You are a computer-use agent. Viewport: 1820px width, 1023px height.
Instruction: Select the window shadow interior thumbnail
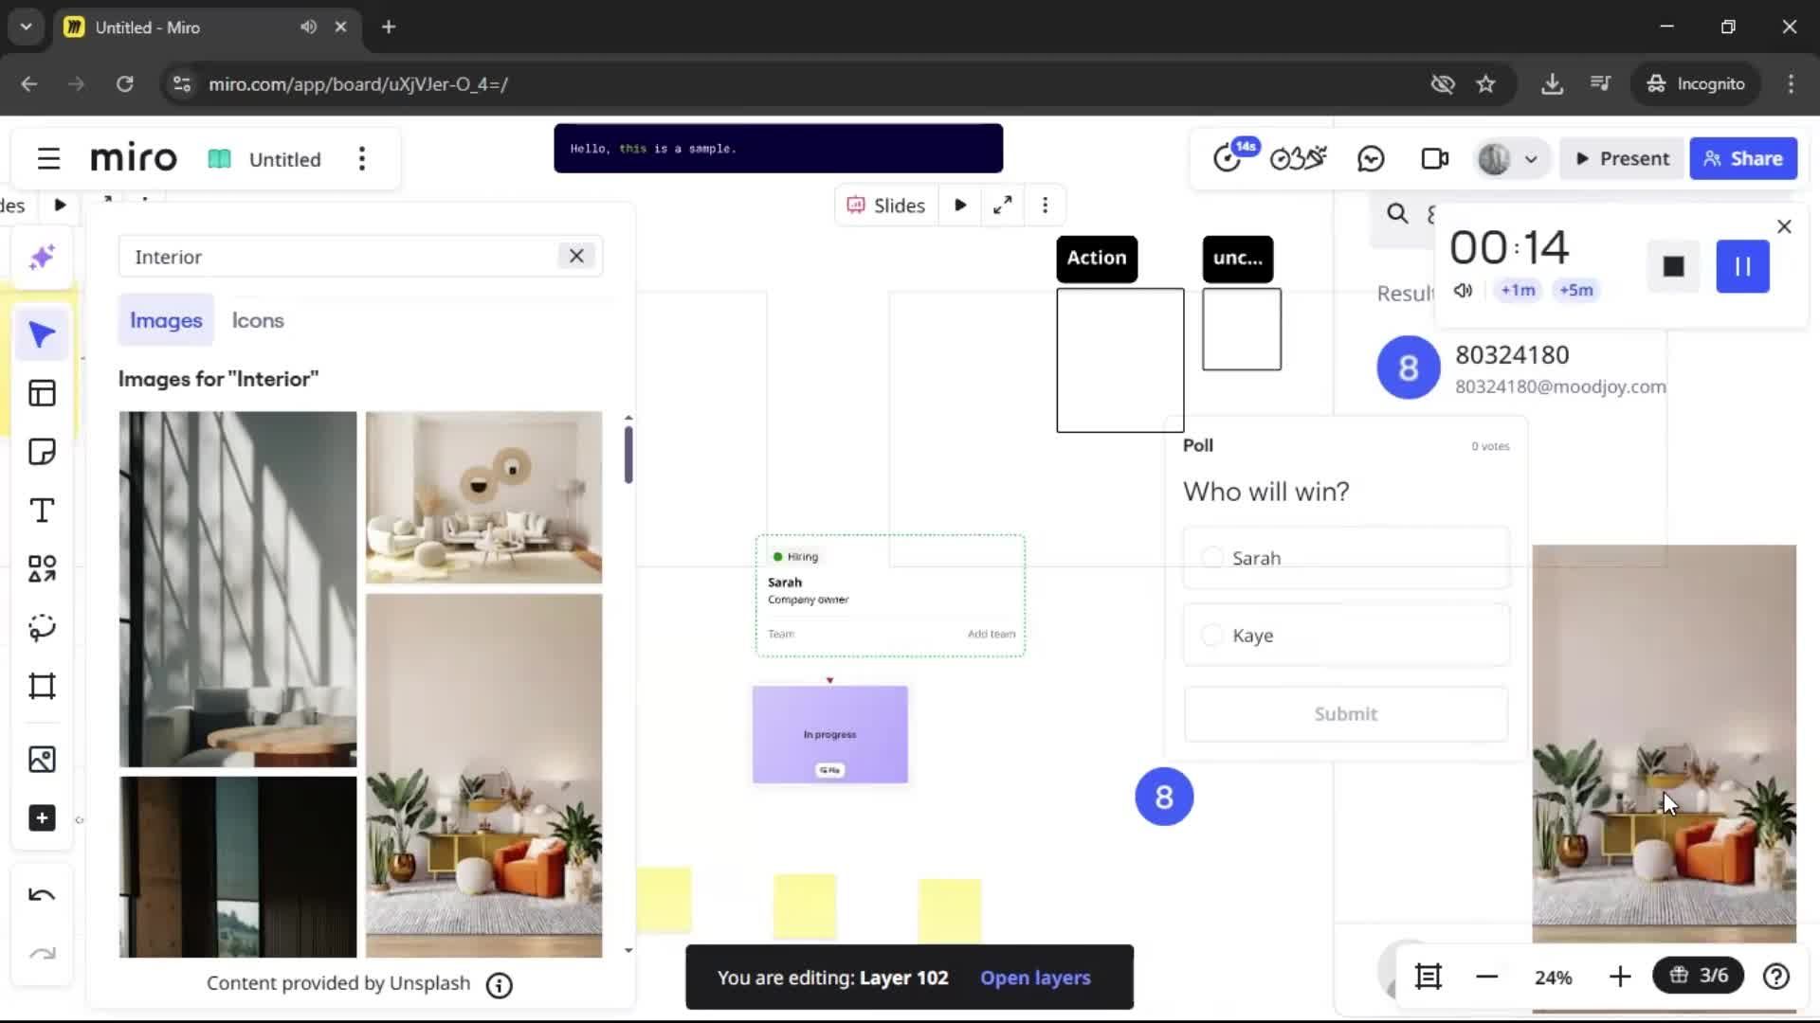[x=238, y=588]
